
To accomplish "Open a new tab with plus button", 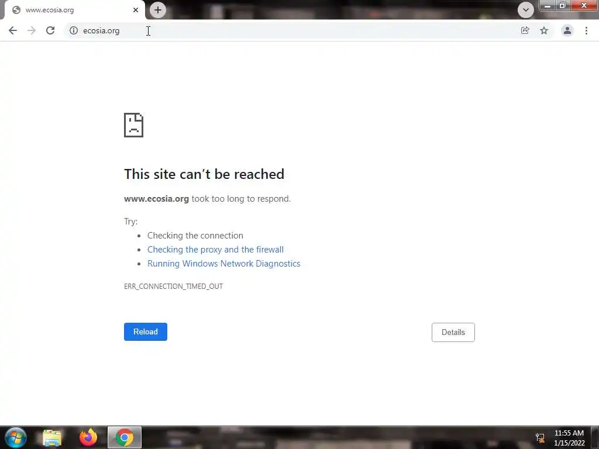I will [158, 10].
